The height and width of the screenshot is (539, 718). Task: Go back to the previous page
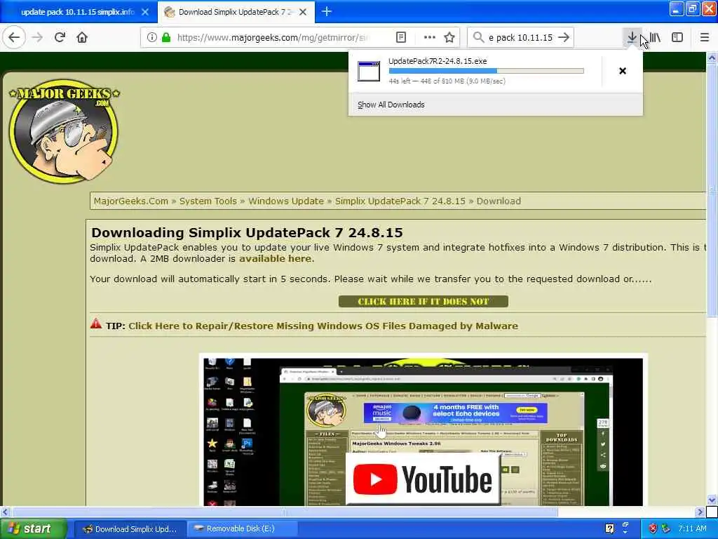[14, 37]
